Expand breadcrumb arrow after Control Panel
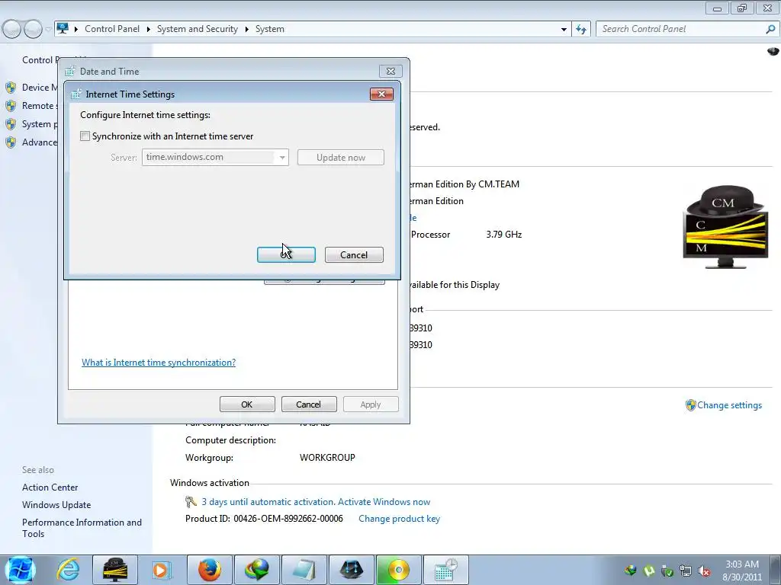 click(x=149, y=29)
